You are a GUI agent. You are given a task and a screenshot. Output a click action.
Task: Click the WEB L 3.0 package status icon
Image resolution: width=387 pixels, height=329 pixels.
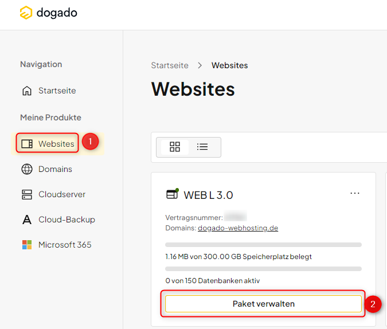pos(172,194)
